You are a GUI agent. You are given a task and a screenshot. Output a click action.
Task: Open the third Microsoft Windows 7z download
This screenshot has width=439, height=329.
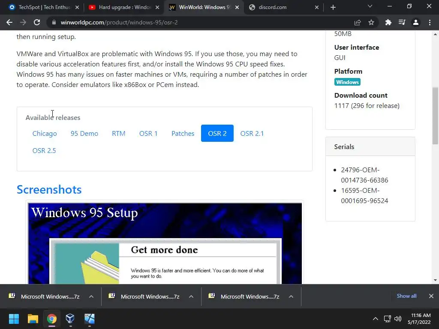[x=244, y=296]
